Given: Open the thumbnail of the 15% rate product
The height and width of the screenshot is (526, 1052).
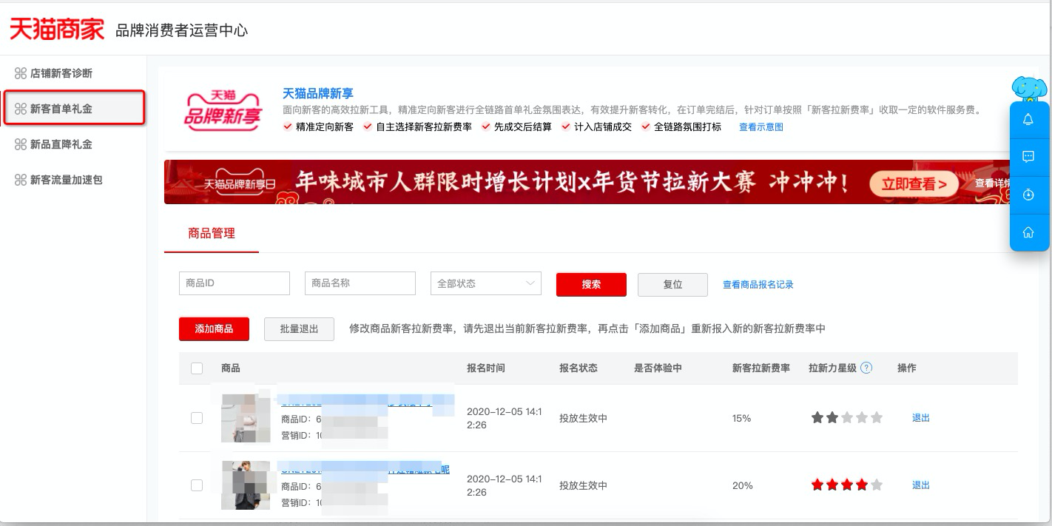Looking at the screenshot, I should point(246,418).
